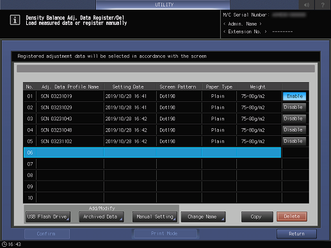Toggle Disable button for SCN 03231043
This screenshot has height=248, width=331.
(295, 119)
